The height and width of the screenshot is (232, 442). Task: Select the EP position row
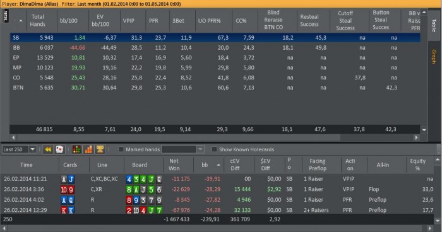[215, 58]
